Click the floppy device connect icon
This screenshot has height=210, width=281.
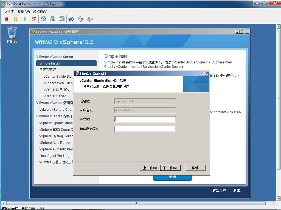click(71, 19)
